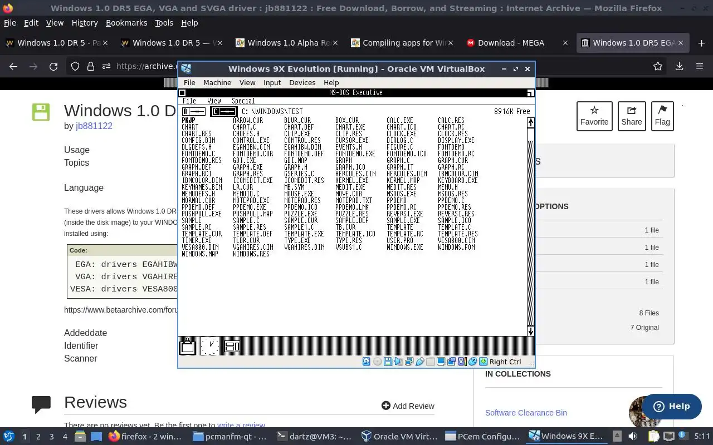The height and width of the screenshot is (445, 713).
Task: Click the Flag button on archive page
Action: pyautogui.click(x=662, y=116)
